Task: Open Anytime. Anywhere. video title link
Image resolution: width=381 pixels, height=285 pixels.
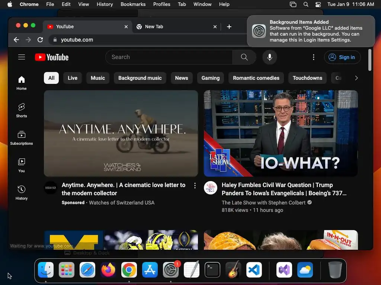Action: [124, 189]
